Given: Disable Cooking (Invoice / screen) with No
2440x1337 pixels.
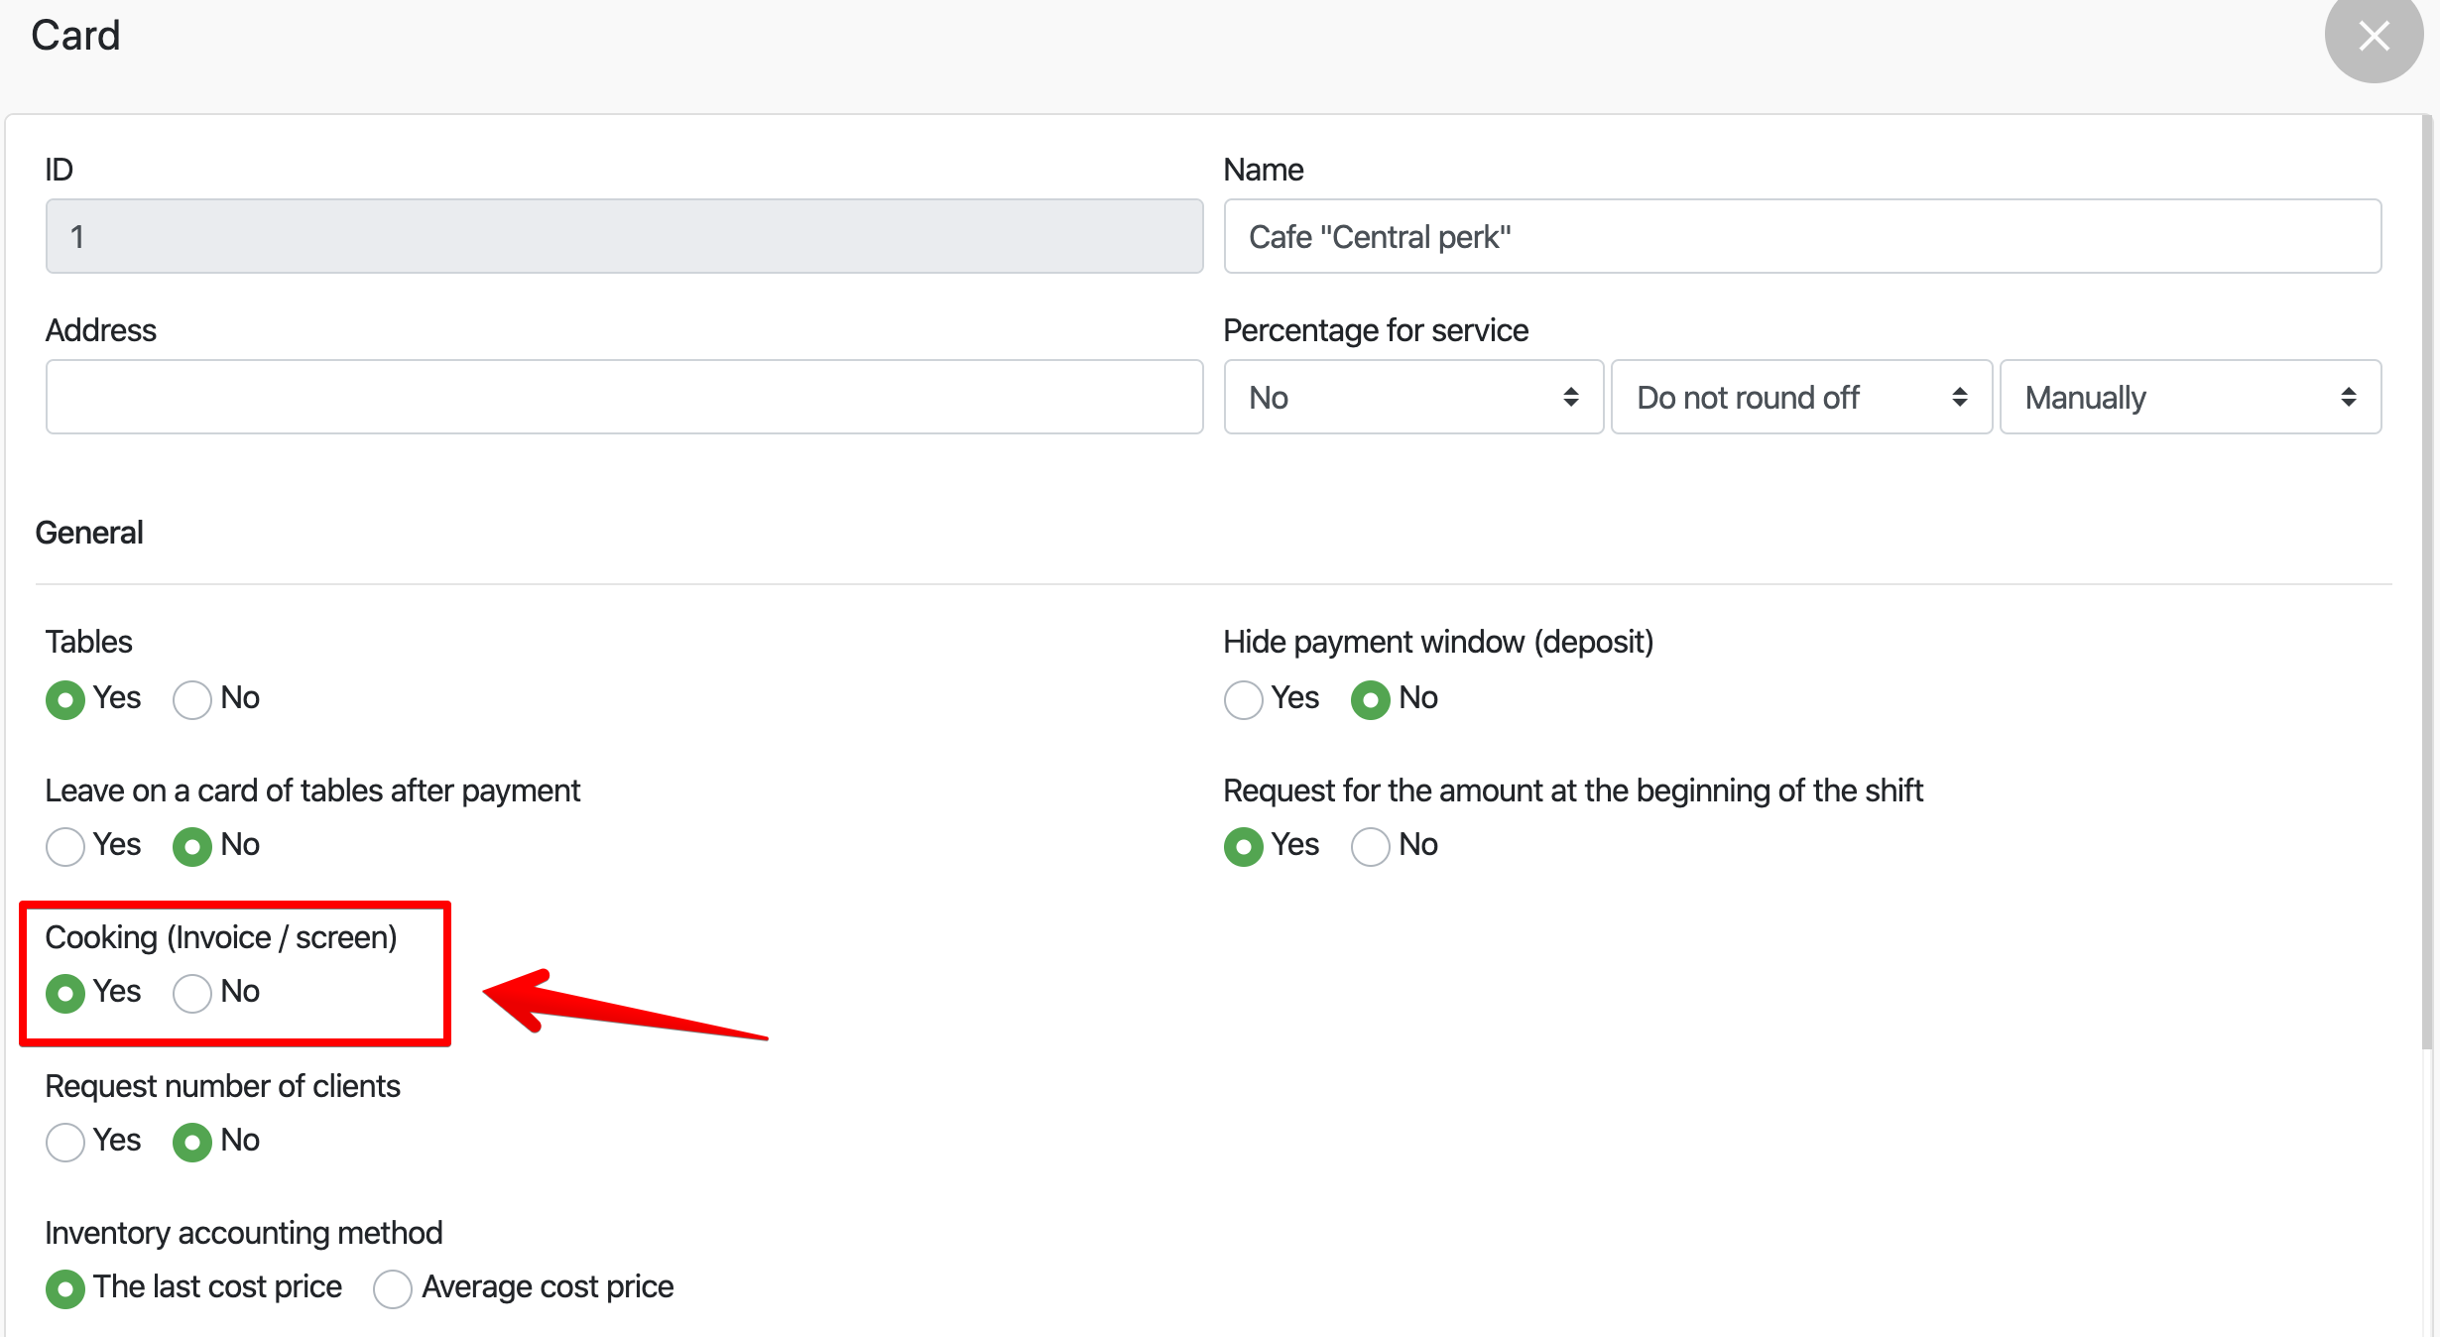Looking at the screenshot, I should tap(192, 993).
